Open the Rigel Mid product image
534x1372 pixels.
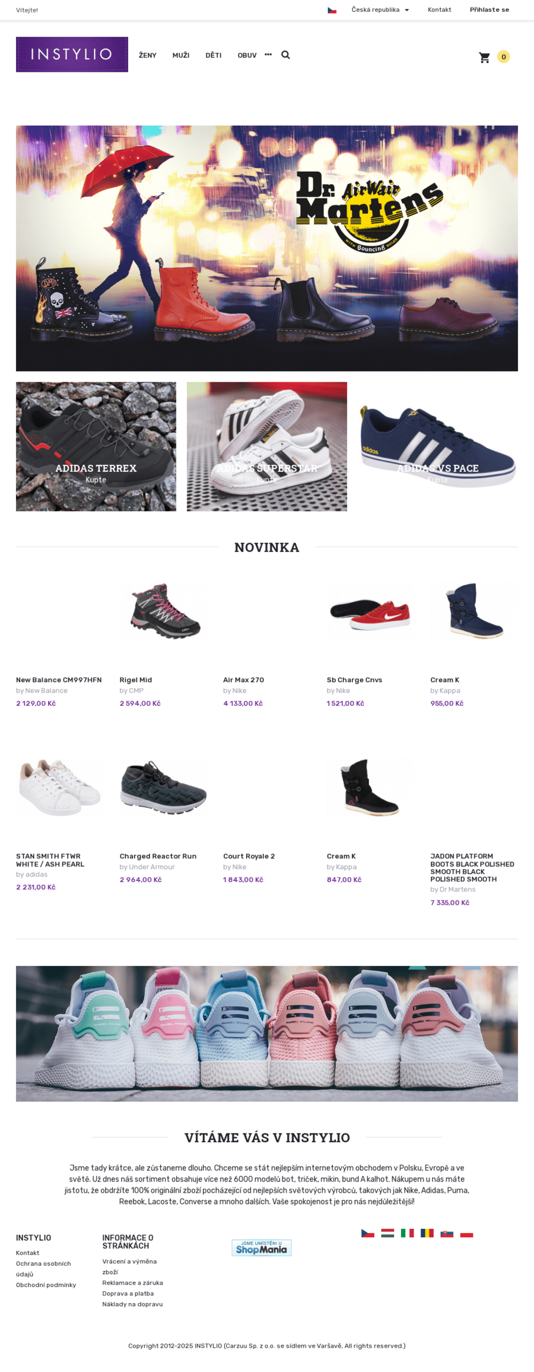click(163, 610)
